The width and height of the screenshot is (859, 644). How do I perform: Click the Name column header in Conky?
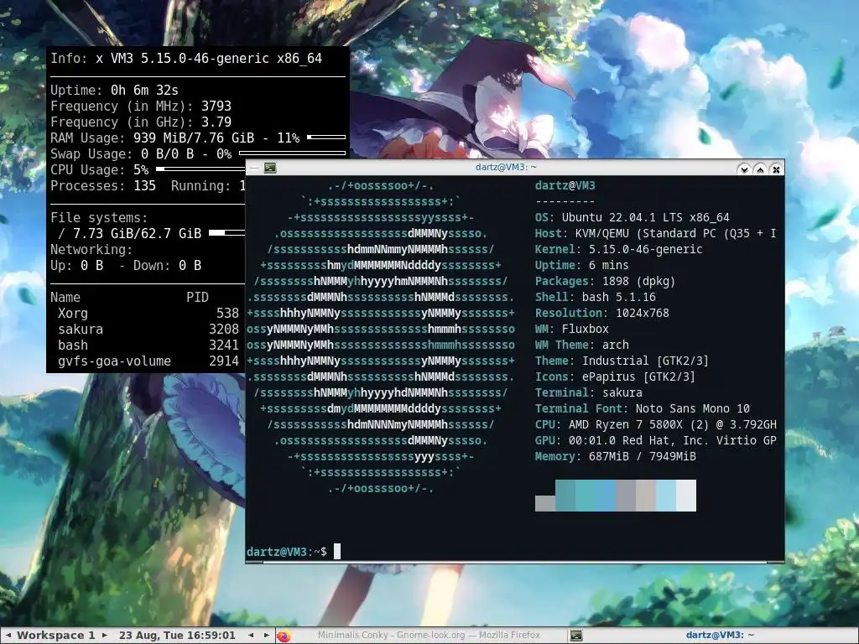point(65,297)
